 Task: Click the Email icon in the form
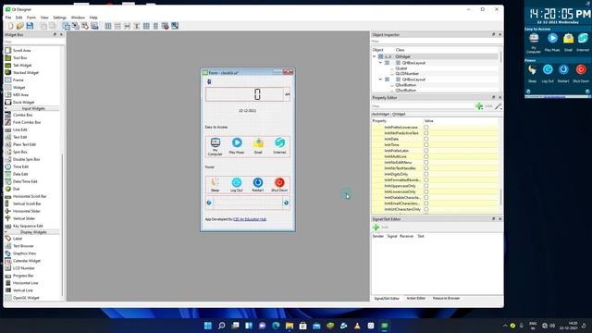coord(258,143)
